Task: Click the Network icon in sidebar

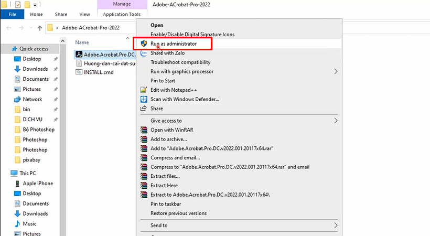Action: pos(17,99)
